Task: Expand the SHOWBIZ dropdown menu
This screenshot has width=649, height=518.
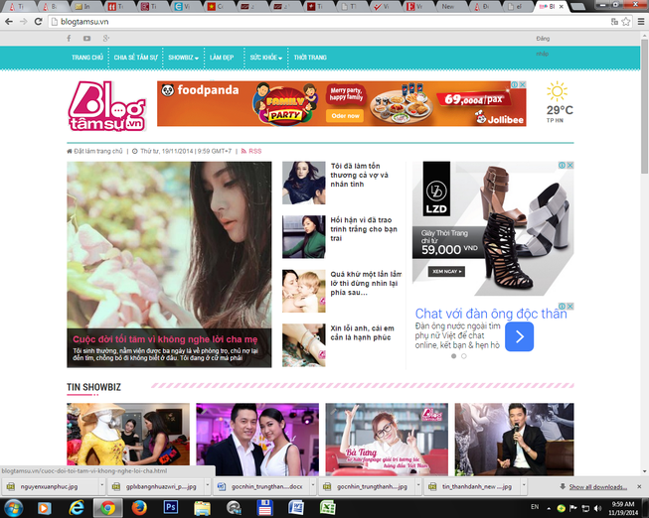Action: (183, 58)
